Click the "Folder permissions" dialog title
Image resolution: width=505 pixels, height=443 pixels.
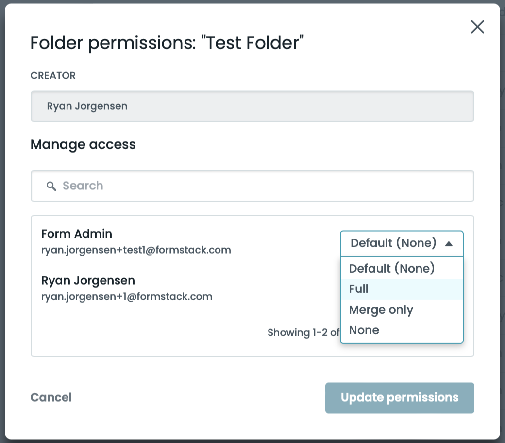tap(167, 43)
